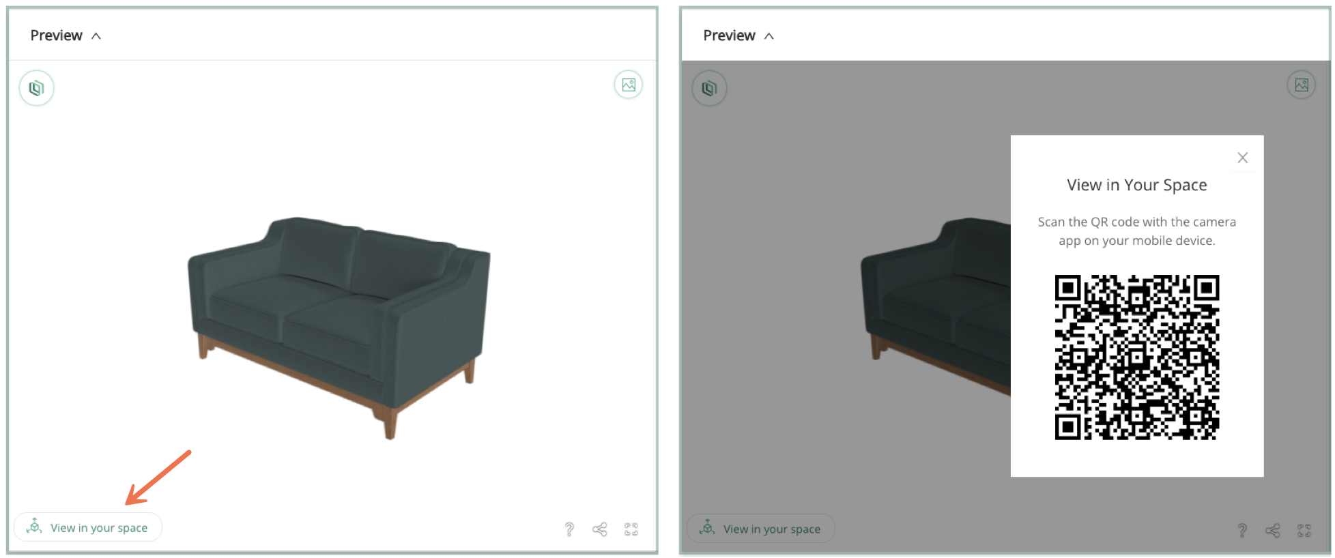Click the left Preview panel heading

[x=56, y=35]
